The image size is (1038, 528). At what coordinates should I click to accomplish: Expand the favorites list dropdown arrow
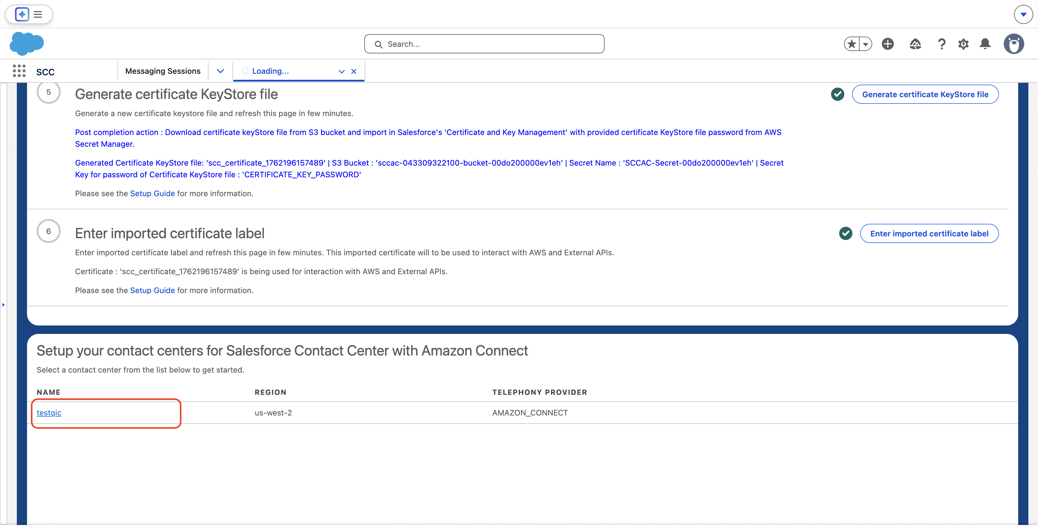click(x=865, y=44)
